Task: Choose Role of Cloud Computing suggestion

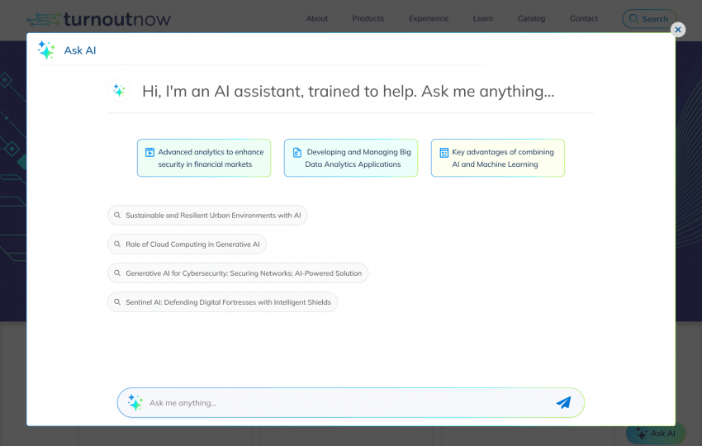Action: (187, 244)
